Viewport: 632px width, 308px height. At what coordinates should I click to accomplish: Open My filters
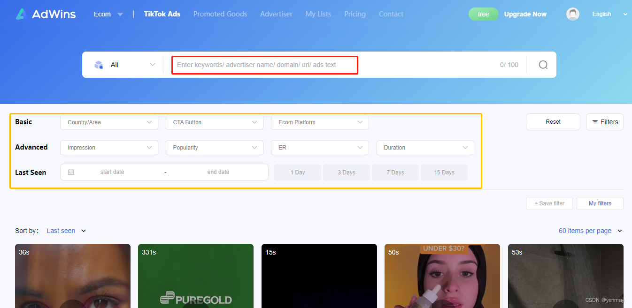tap(600, 203)
